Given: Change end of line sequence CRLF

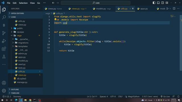Looking at the screenshot, I should 120,96.
